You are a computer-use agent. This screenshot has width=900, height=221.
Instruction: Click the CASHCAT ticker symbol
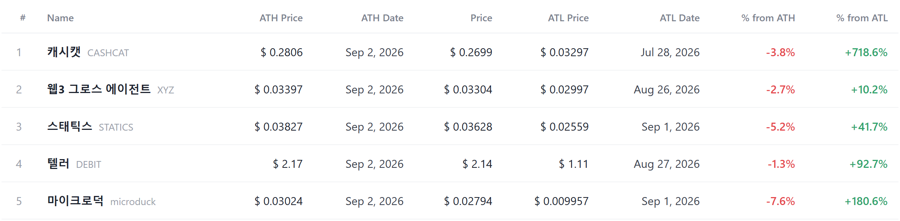click(x=108, y=53)
